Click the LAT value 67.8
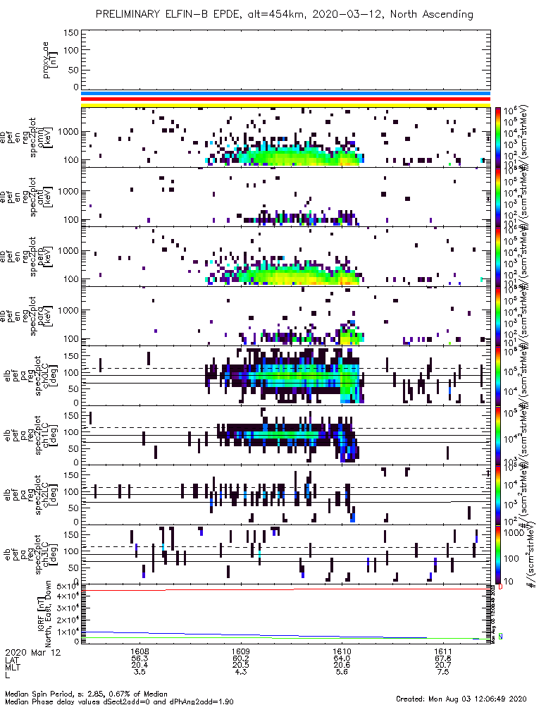 click(x=443, y=659)
